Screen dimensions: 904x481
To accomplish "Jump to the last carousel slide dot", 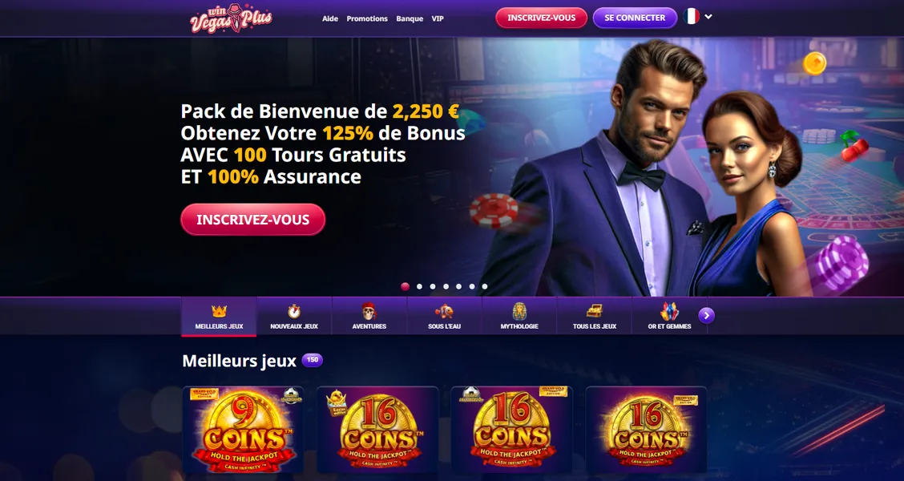I will click(485, 287).
